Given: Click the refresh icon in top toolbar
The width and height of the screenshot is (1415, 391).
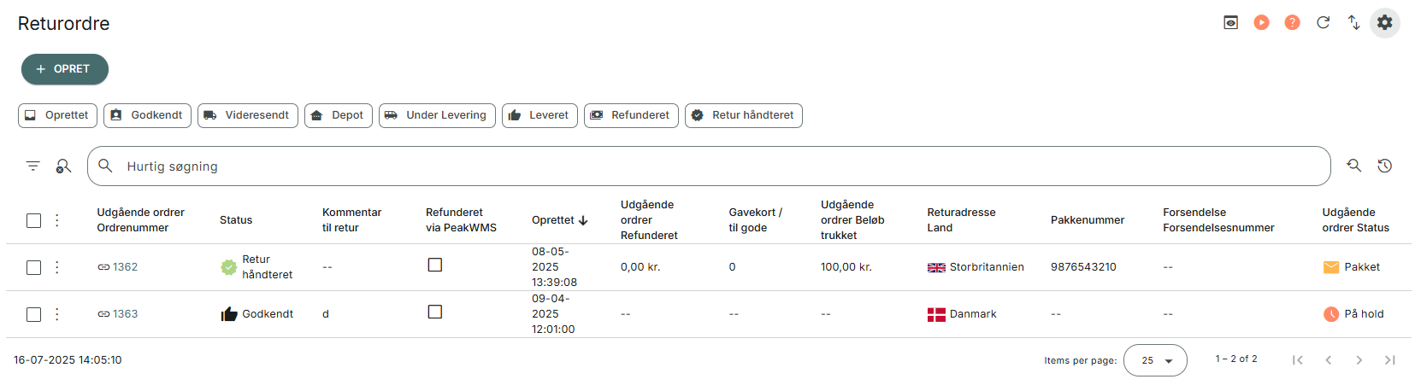Looking at the screenshot, I should coord(1323,23).
